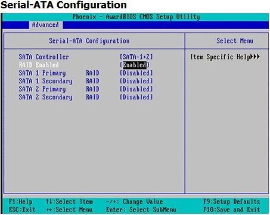270x215 pixels.
Task: Select the SATA Controller label
Action: tap(44, 57)
